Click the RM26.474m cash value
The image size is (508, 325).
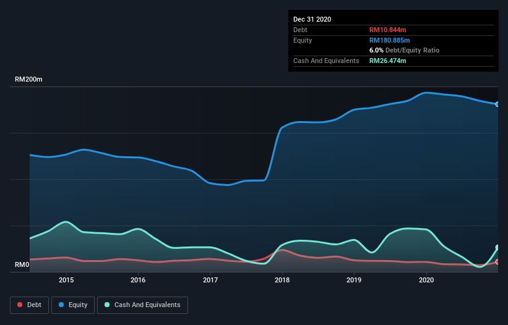[387, 61]
